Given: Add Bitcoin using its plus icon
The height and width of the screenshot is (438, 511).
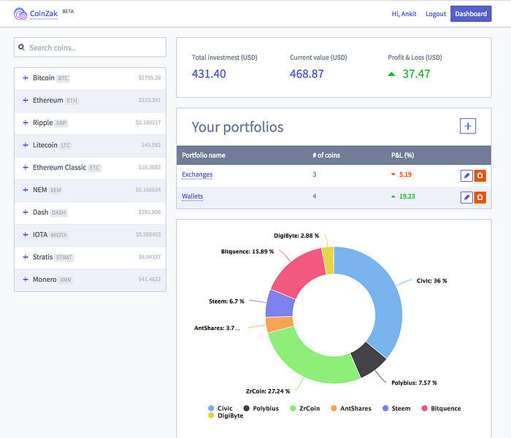Looking at the screenshot, I should coord(26,78).
